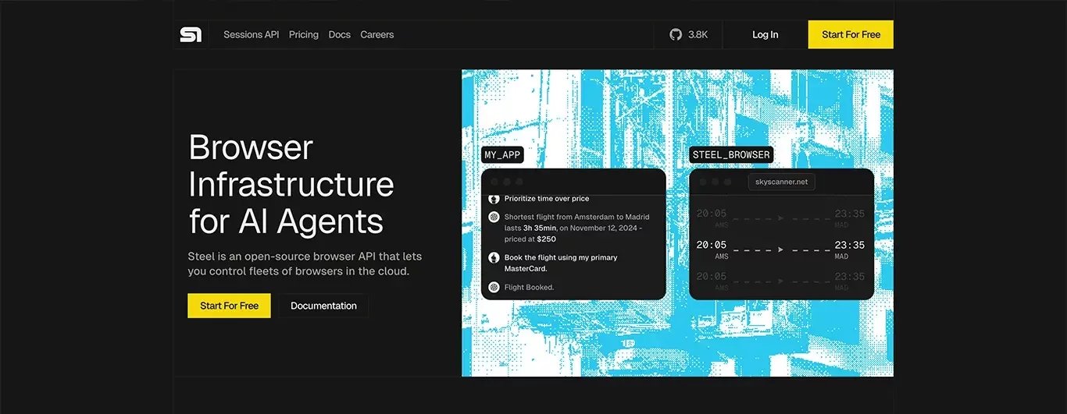Click the assistant icon next to 'Flight Booked.'
Image resolution: width=1067 pixels, height=414 pixels.
(494, 287)
